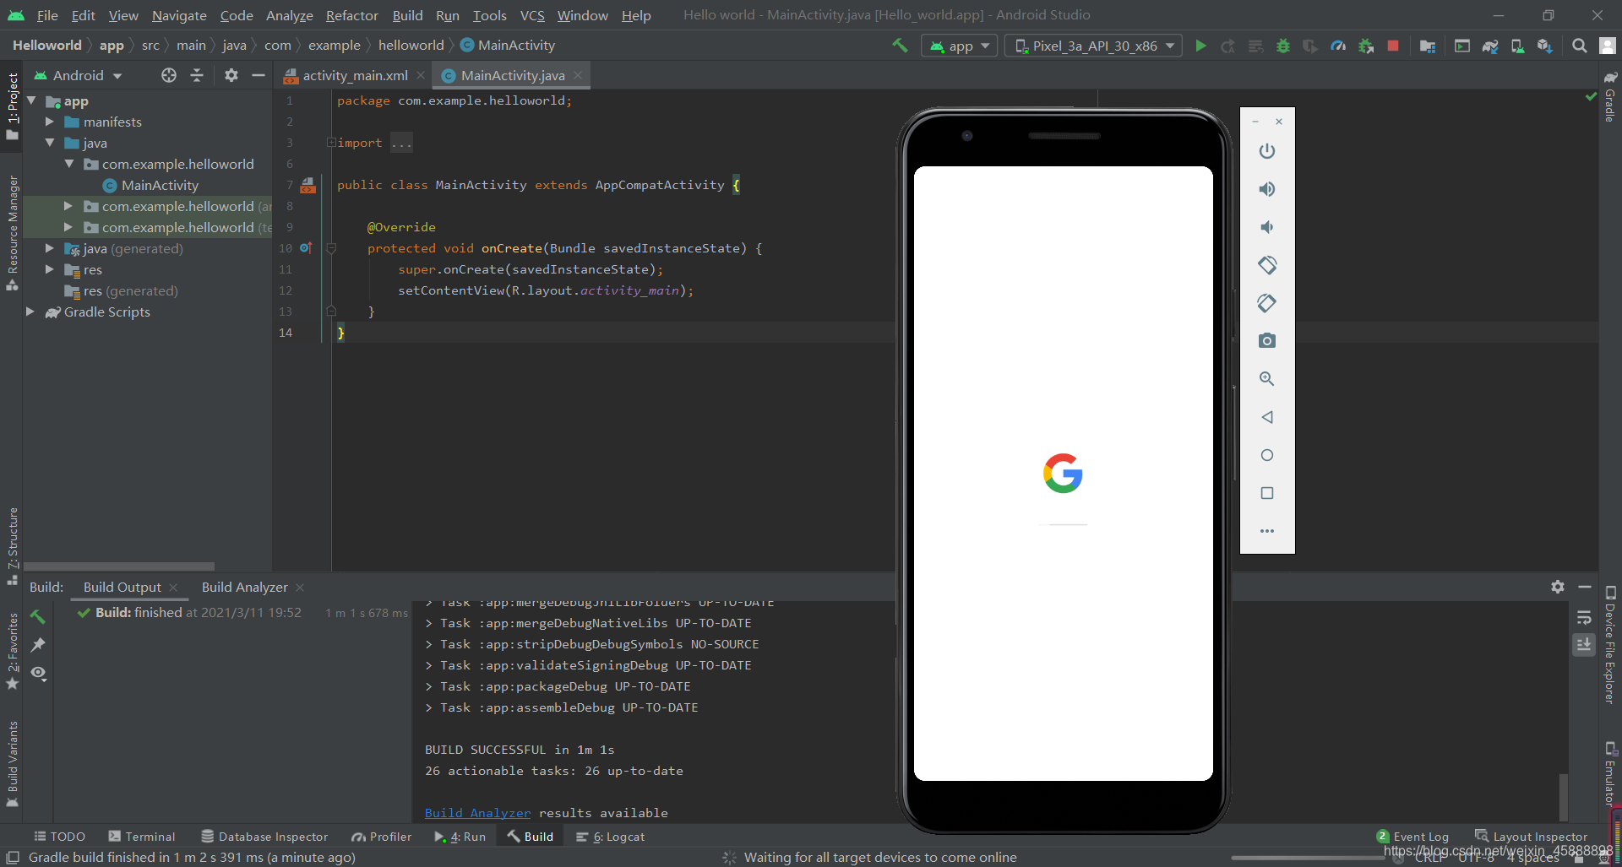Image resolution: width=1622 pixels, height=867 pixels.
Task: Click emulator power button
Action: coord(1267,151)
